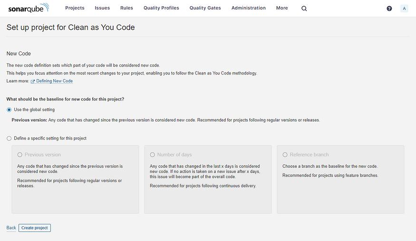Viewport: 416px width, 241px height.
Task: Open the help question mark icon
Action: click(389, 9)
